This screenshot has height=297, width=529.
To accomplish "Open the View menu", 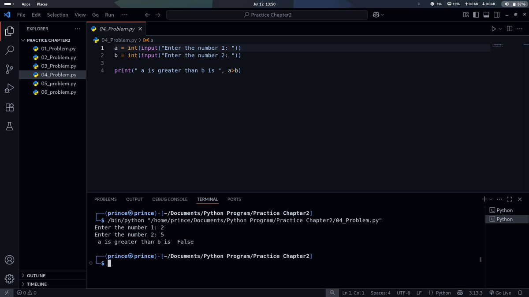I will 80,15.
